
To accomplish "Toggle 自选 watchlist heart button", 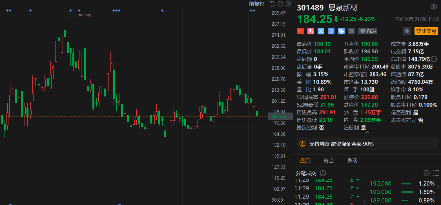I will [368, 31].
